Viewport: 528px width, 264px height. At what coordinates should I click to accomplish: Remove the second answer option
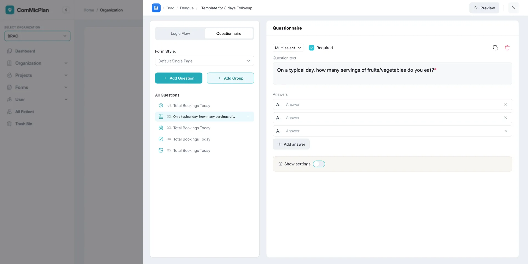tap(506, 118)
